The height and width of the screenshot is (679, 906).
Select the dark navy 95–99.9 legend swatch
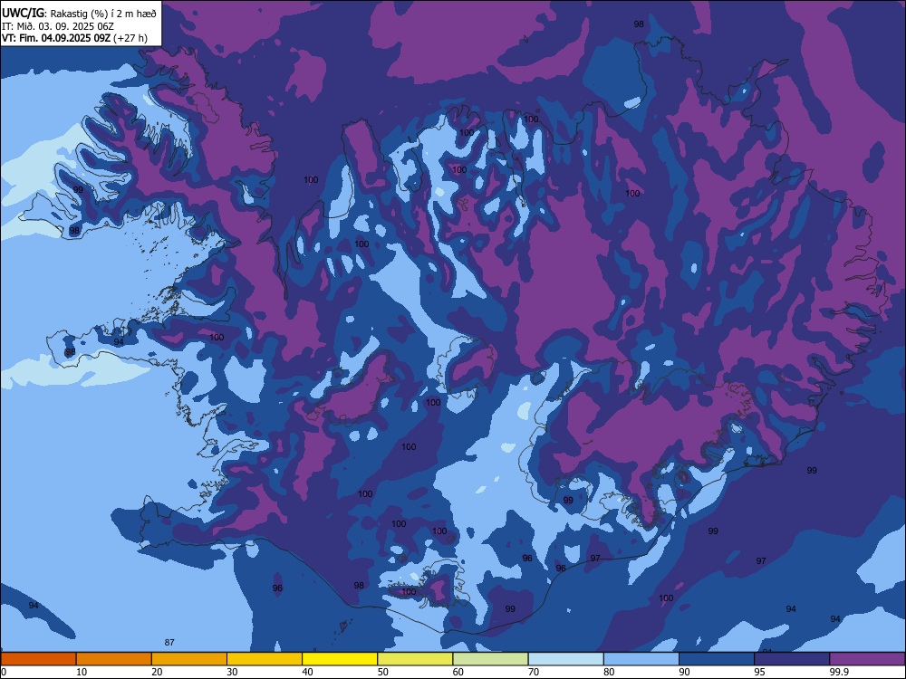point(792,659)
